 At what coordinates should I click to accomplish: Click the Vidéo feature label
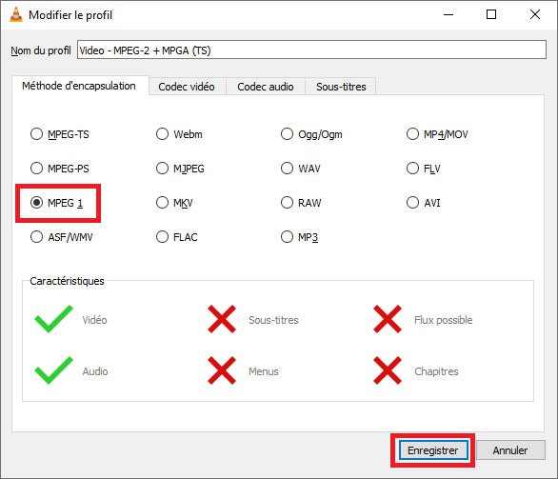pos(94,320)
